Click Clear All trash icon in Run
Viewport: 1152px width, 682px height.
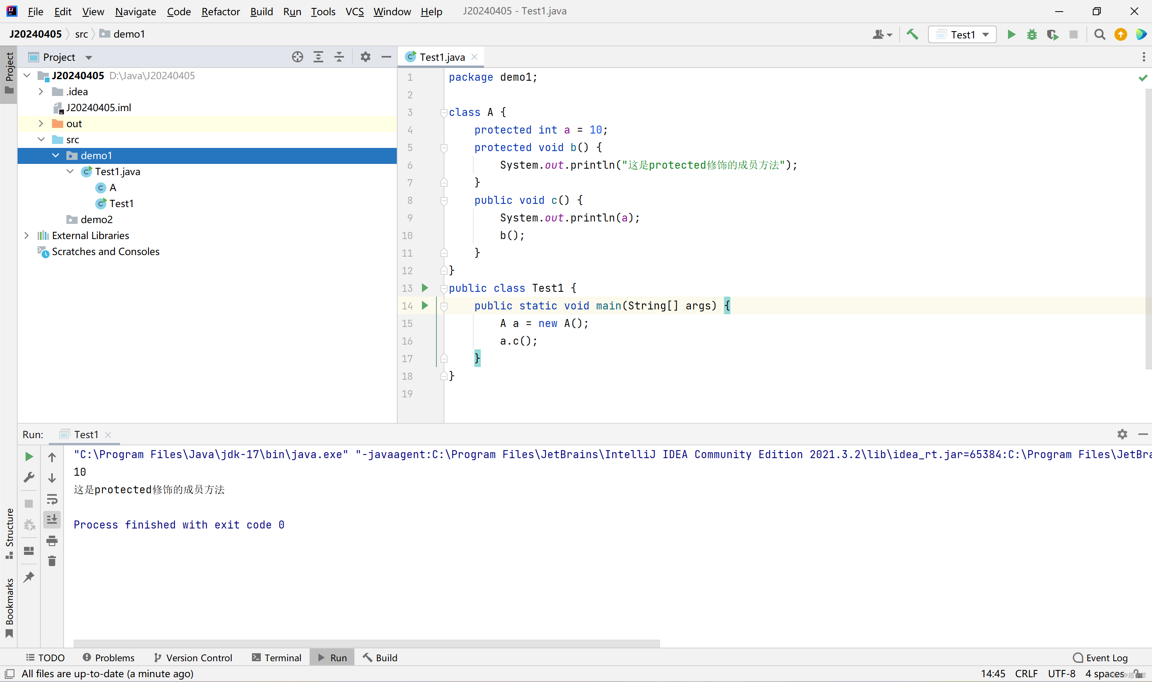pos(52,561)
